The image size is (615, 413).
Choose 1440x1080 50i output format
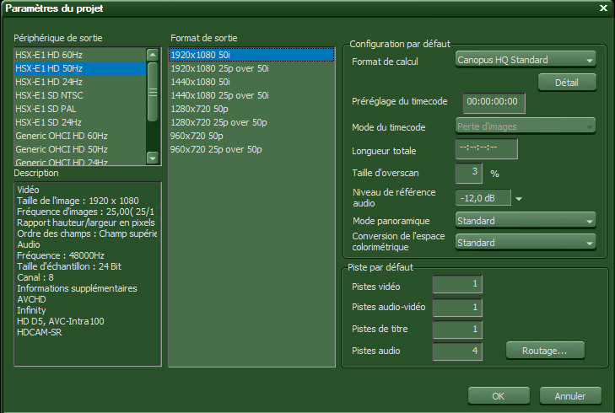pyautogui.click(x=251, y=82)
